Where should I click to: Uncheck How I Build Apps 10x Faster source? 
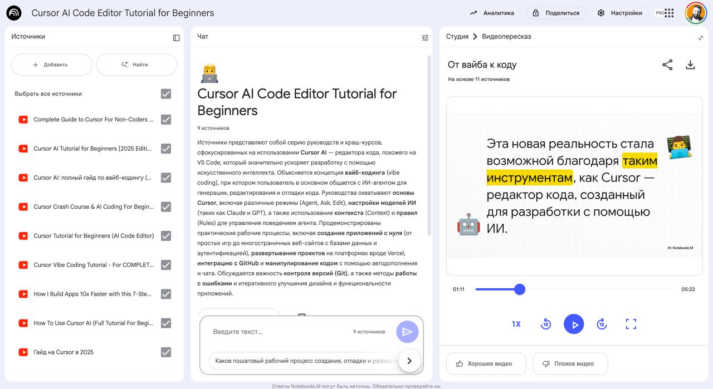(166, 294)
